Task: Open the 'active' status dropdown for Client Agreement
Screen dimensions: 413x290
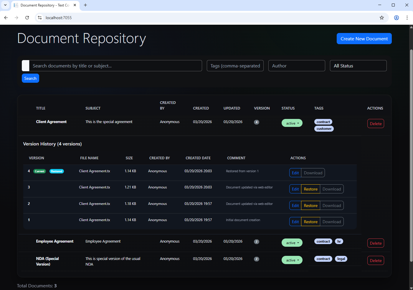Action: pyautogui.click(x=292, y=123)
